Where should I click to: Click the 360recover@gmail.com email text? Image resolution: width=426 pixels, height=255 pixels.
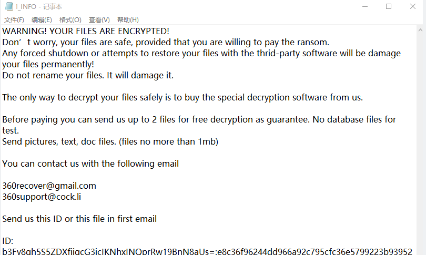click(x=49, y=186)
